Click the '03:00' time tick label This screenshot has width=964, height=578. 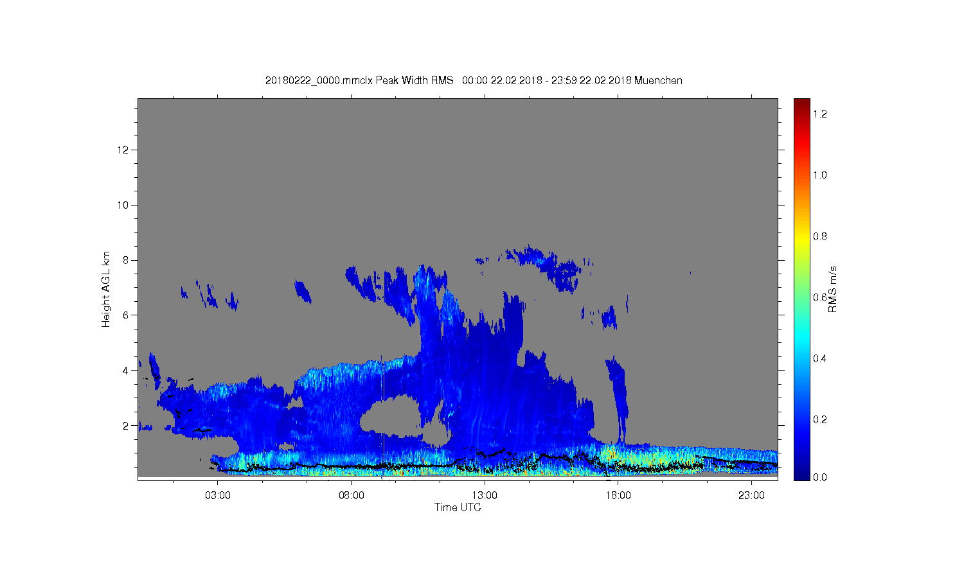point(217,496)
